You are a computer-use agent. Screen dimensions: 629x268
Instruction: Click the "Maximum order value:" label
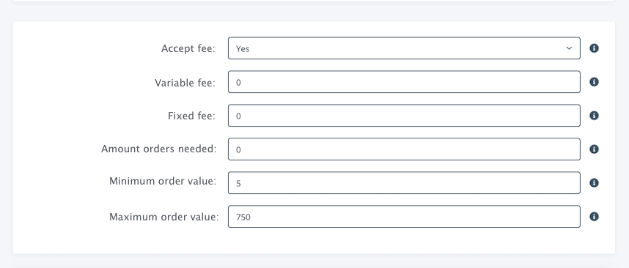pyautogui.click(x=164, y=217)
